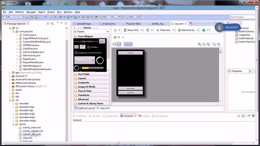Maximize the Package Explorer view

[x=66, y=24]
